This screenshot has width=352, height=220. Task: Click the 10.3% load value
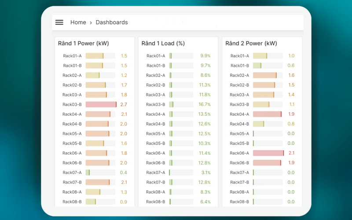tap(204, 143)
